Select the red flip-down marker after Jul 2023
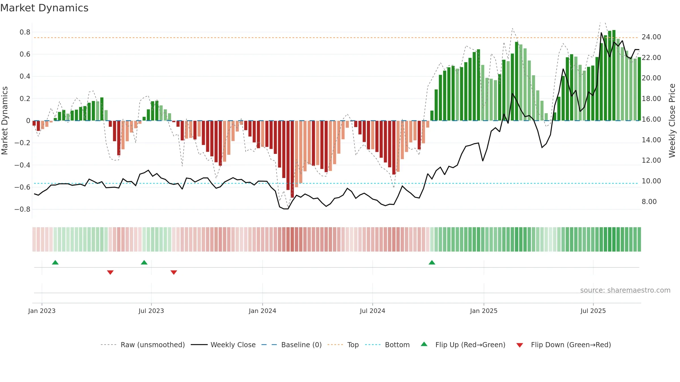This screenshot has width=680, height=382. pyautogui.click(x=174, y=272)
